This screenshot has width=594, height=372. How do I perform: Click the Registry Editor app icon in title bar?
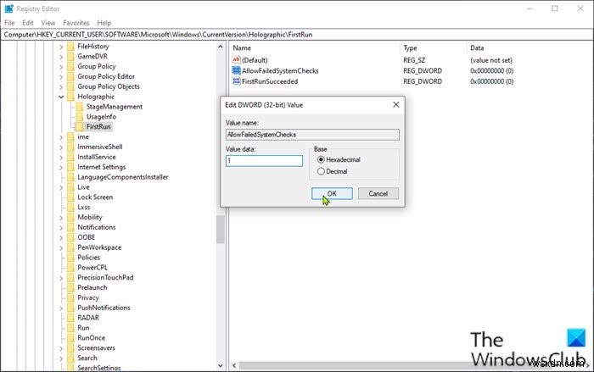[x=8, y=8]
